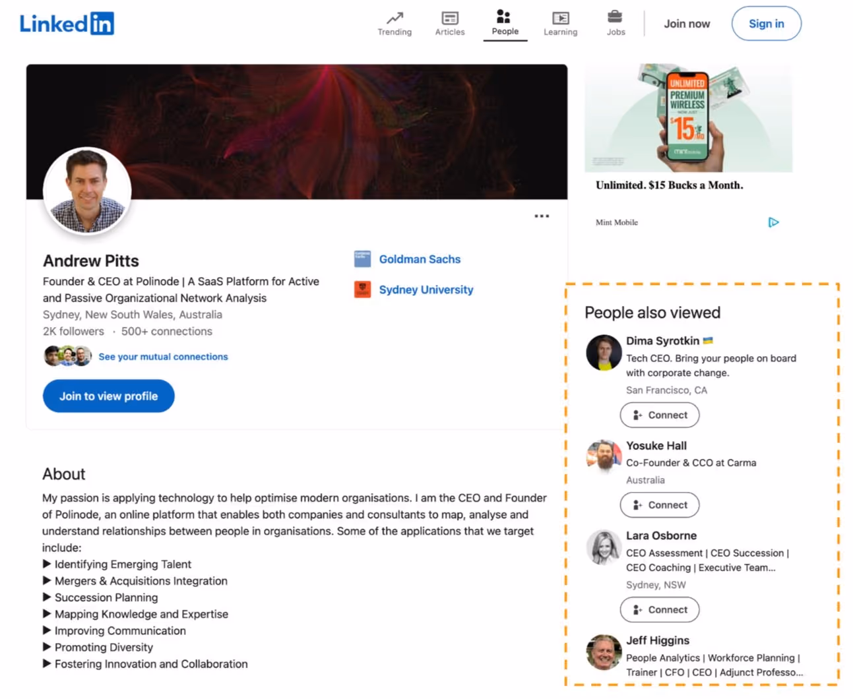This screenshot has height=699, width=853.
Task: Open the Jobs nav item
Action: (x=616, y=24)
